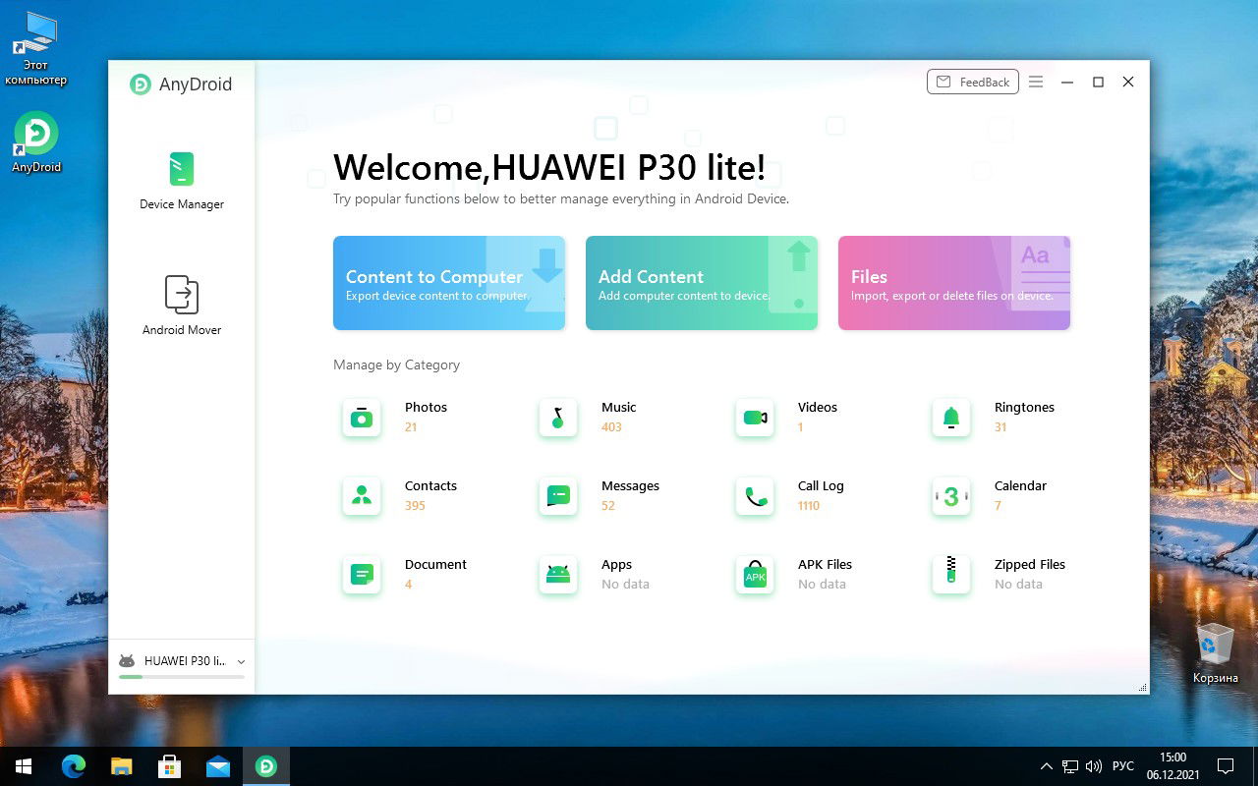Open File Explorer from the taskbar

click(121, 766)
